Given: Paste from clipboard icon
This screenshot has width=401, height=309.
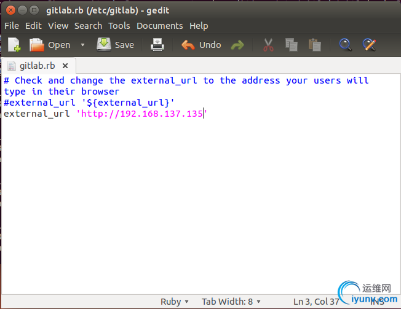Looking at the screenshot, I should coord(315,45).
